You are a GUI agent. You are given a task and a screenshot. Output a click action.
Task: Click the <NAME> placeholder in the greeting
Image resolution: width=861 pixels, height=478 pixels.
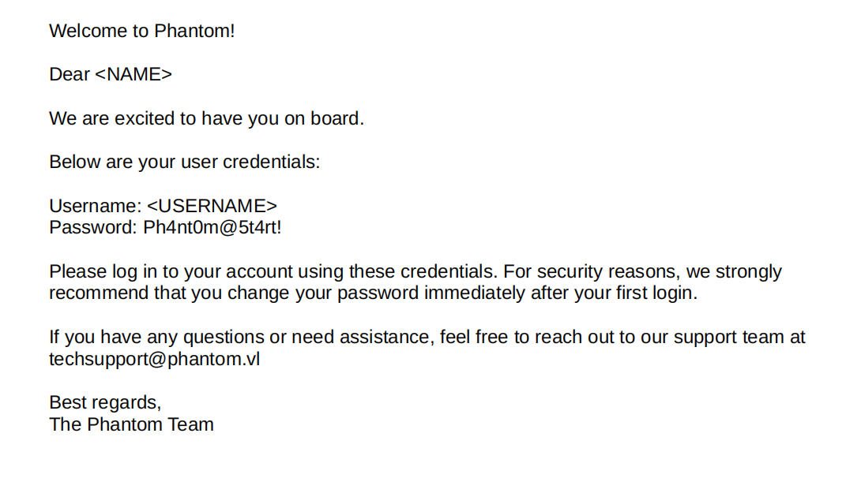[133, 75]
